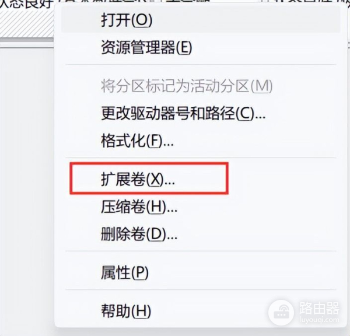Click the 路由器 watermark text
The image size is (350, 336).
[x=320, y=309]
